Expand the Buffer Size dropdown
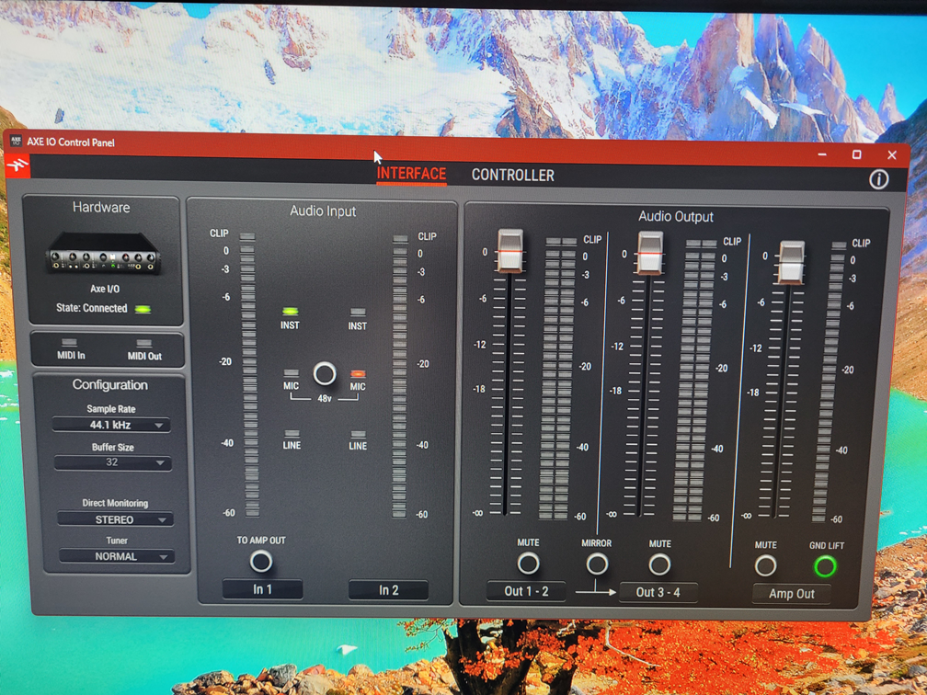Image resolution: width=927 pixels, height=695 pixels. [111, 462]
